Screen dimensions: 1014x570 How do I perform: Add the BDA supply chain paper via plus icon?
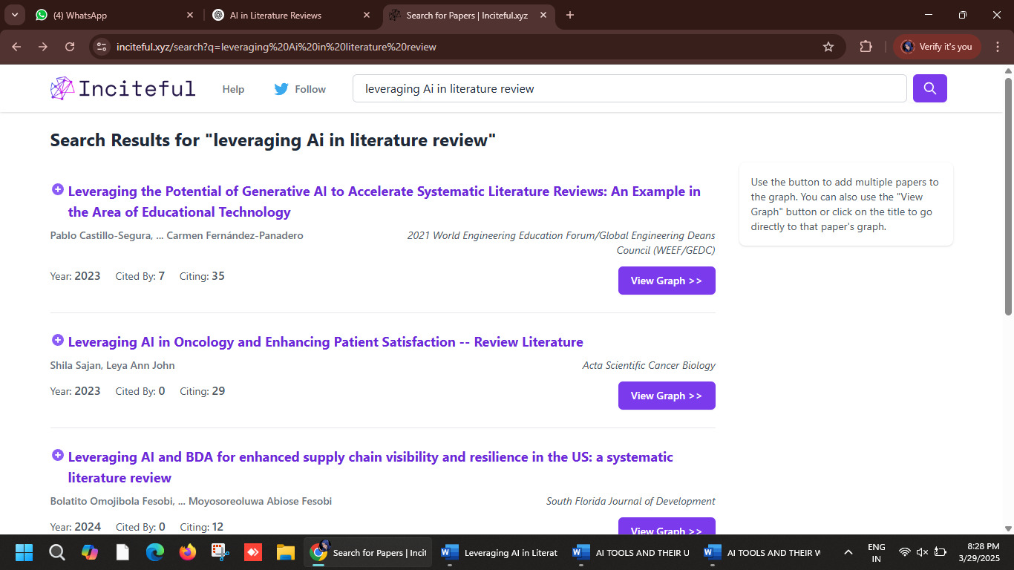58,455
